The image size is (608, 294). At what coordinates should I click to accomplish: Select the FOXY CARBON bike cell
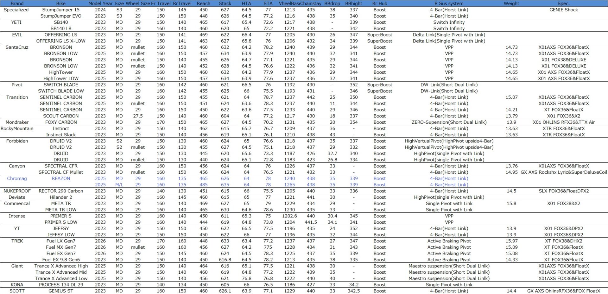(61, 122)
